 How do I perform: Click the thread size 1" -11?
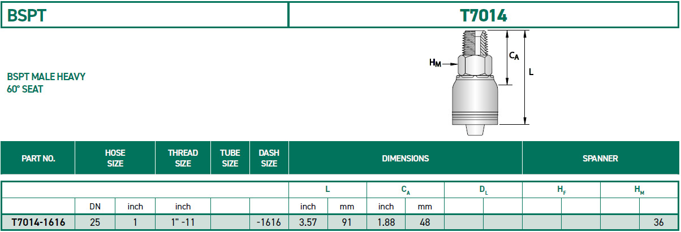coord(183,222)
